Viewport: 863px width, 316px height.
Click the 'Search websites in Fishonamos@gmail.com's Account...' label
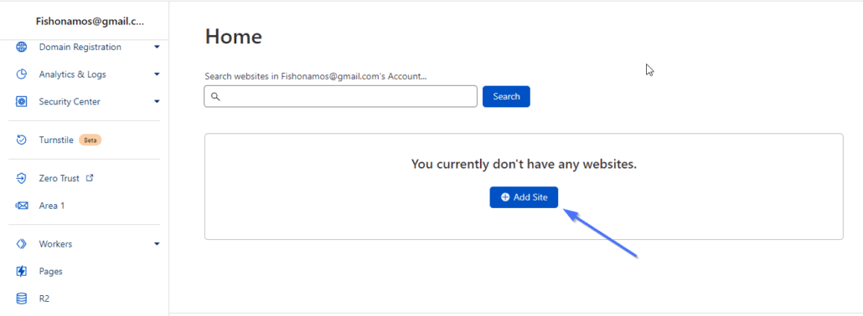pos(316,76)
